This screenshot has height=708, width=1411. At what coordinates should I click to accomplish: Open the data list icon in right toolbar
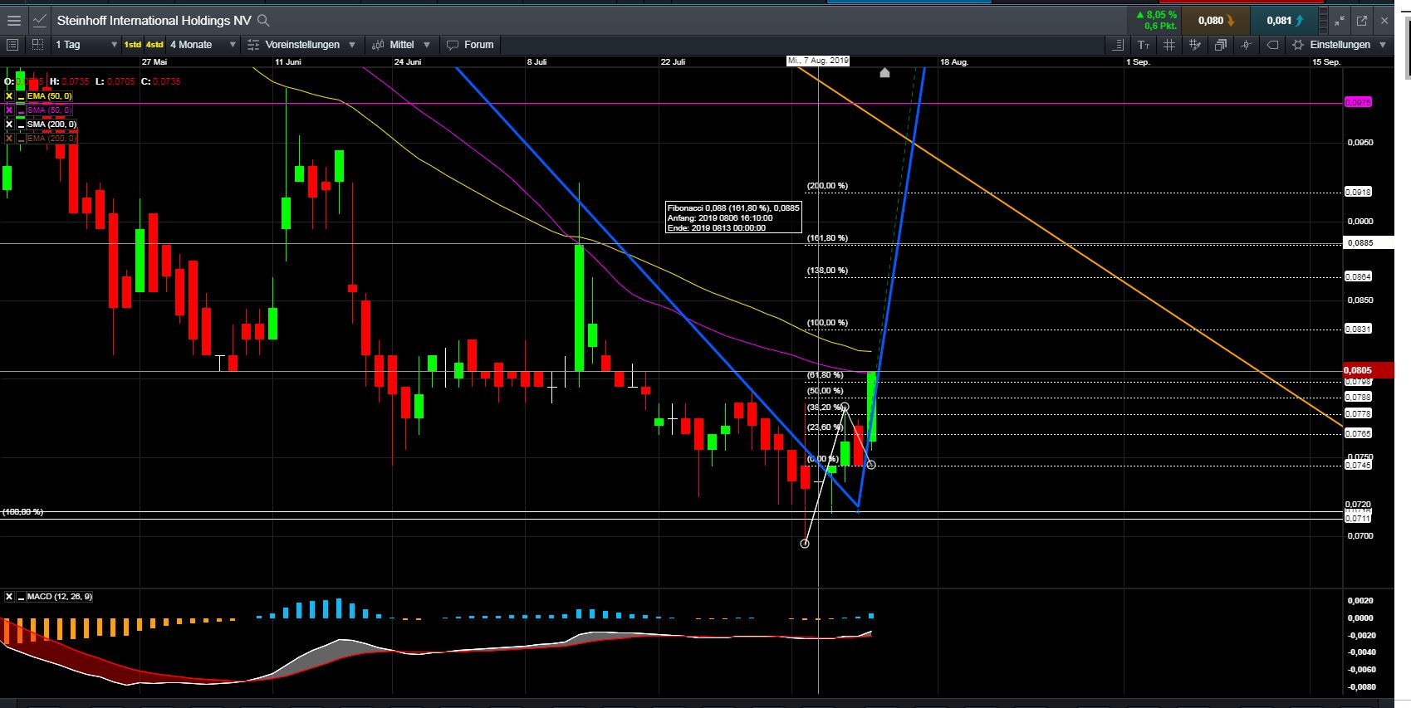click(1118, 45)
